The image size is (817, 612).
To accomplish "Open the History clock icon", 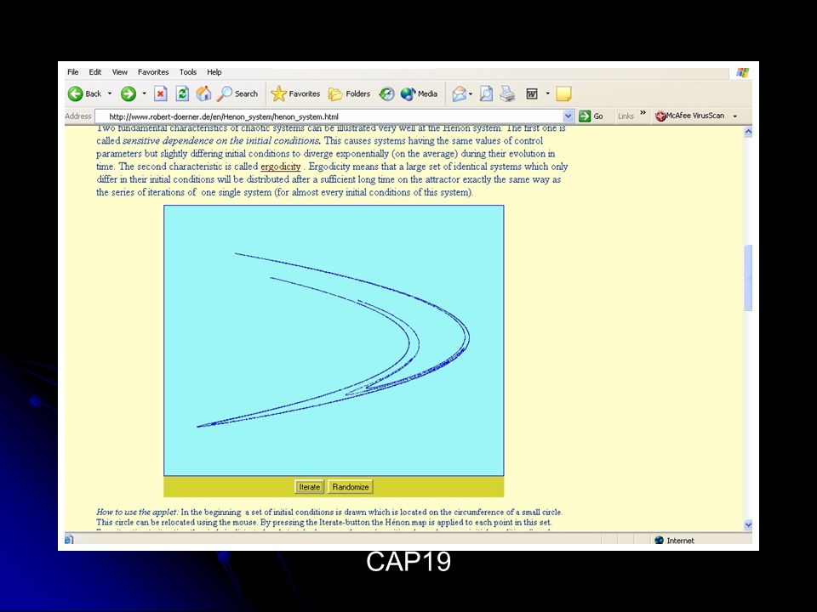I will pyautogui.click(x=386, y=93).
